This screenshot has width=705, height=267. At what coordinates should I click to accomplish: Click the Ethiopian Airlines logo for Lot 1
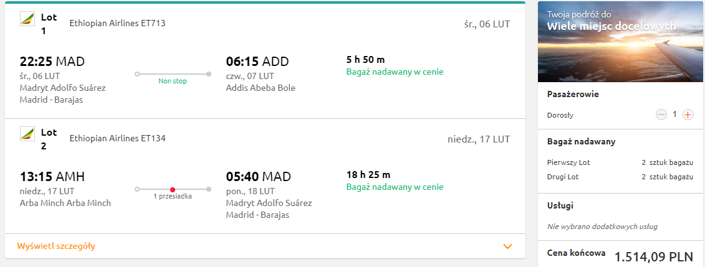pyautogui.click(x=27, y=19)
